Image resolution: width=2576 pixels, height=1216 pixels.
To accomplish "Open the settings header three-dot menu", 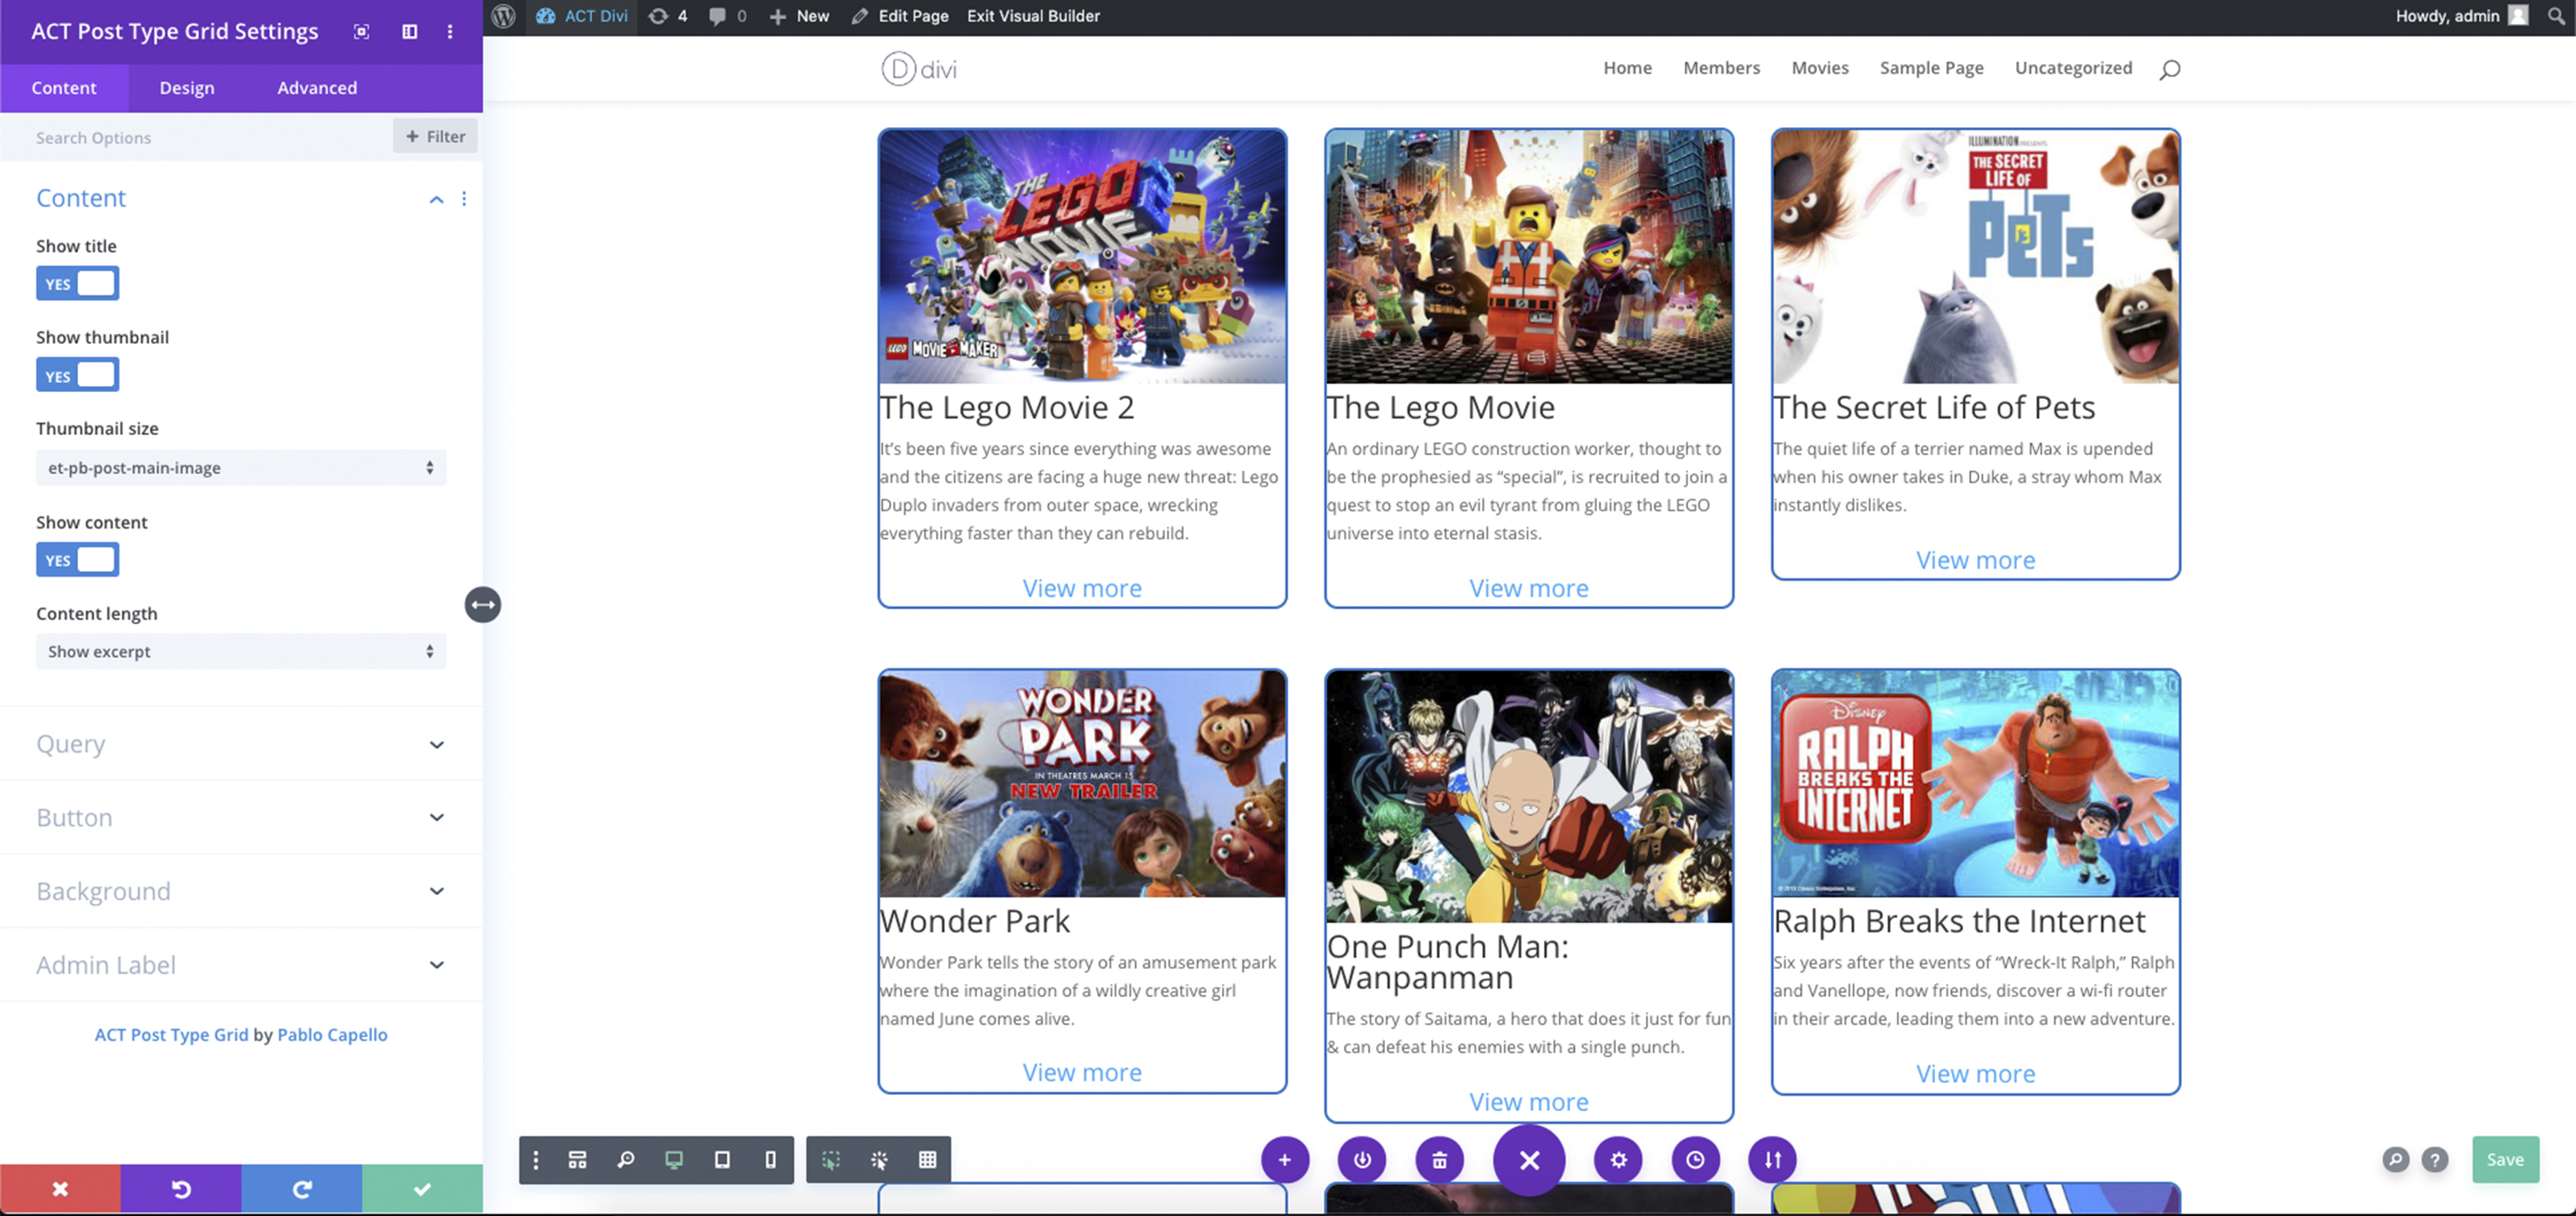I will point(450,32).
